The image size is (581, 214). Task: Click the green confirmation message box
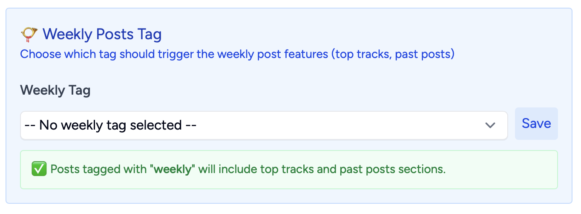289,170
